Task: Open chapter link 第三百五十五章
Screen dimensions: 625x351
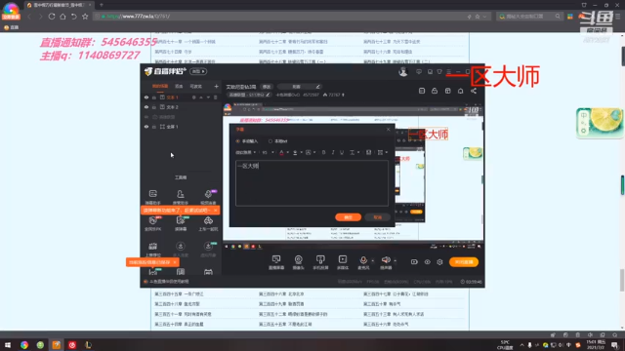Action: (x=285, y=325)
